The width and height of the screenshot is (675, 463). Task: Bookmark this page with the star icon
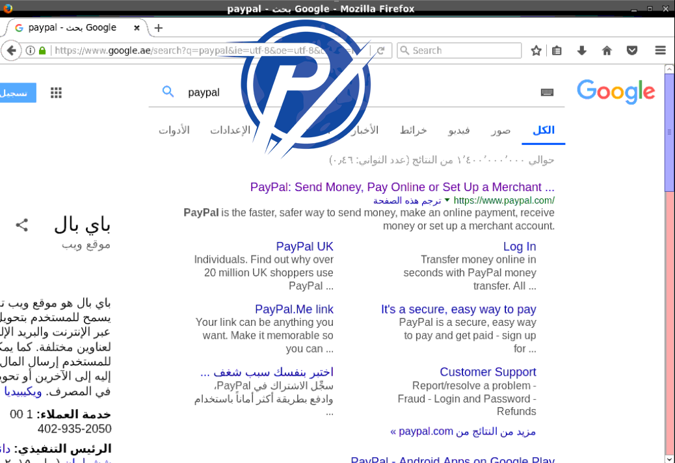(536, 51)
